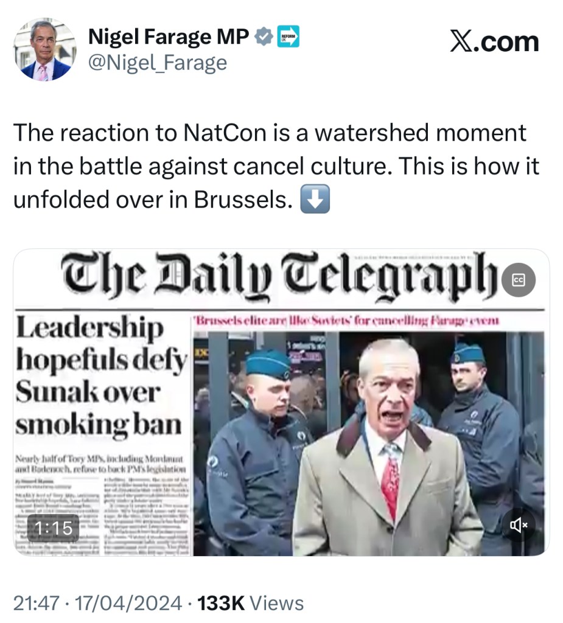
Task: Click the tweet text about NatCon
Action: (x=276, y=165)
